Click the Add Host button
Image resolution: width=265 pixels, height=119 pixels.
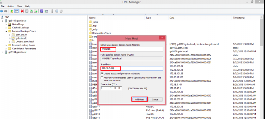pyautogui.click(x=139, y=99)
